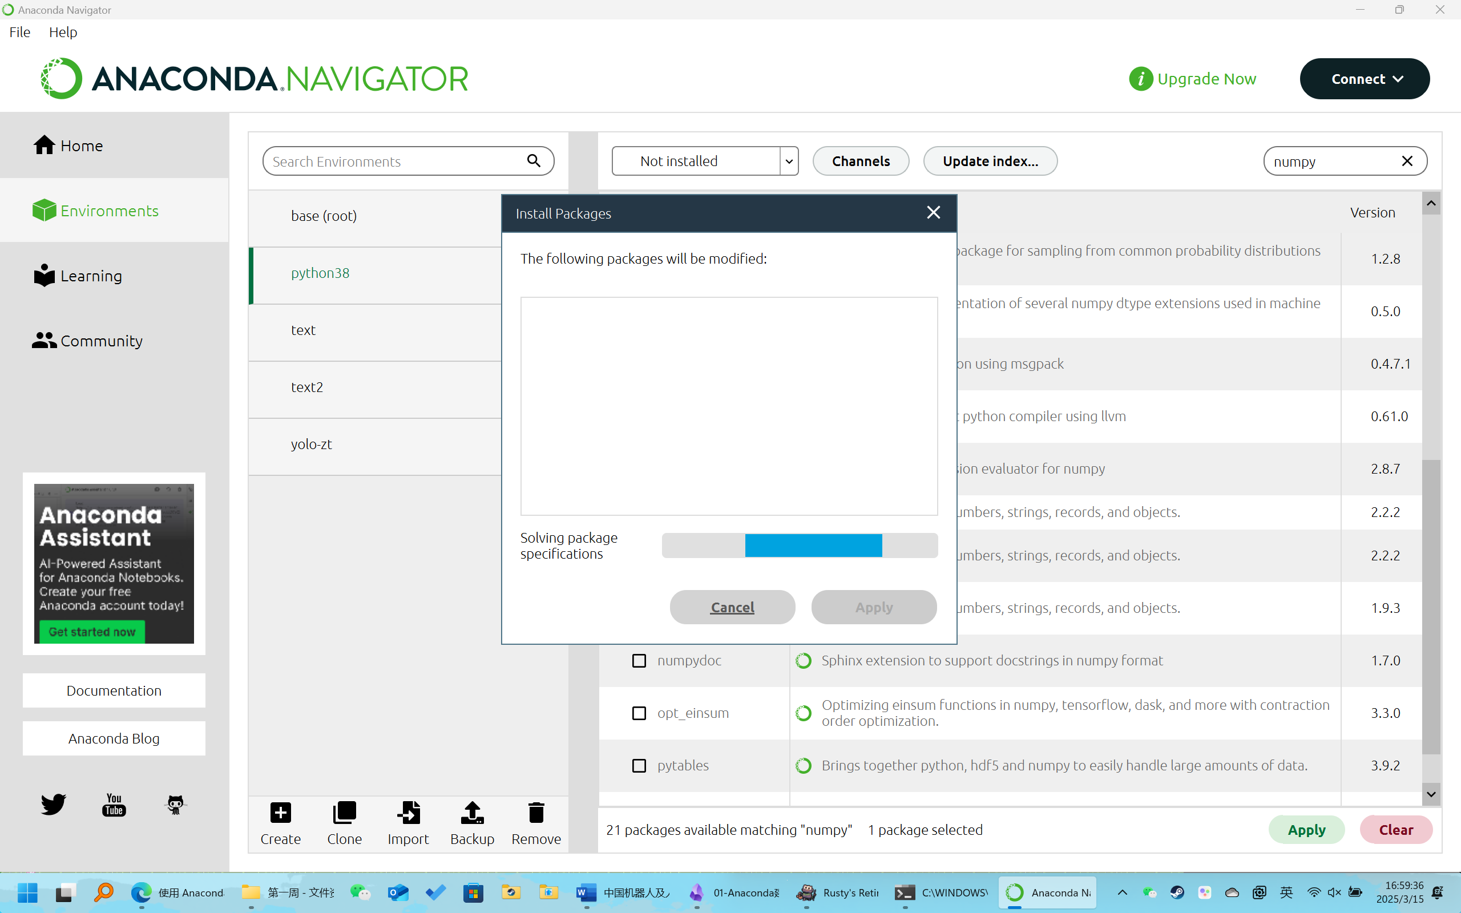Viewport: 1461px width, 913px height.
Task: Click the Upgrade Now info icon
Action: (1140, 79)
